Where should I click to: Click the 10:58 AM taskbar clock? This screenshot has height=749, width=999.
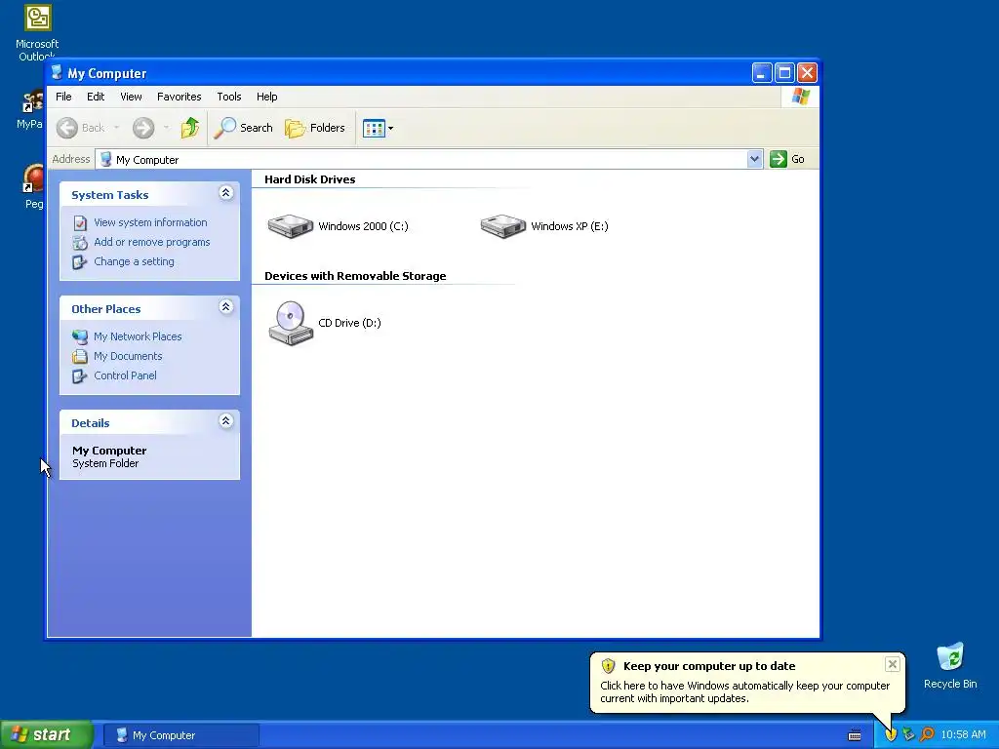(963, 735)
